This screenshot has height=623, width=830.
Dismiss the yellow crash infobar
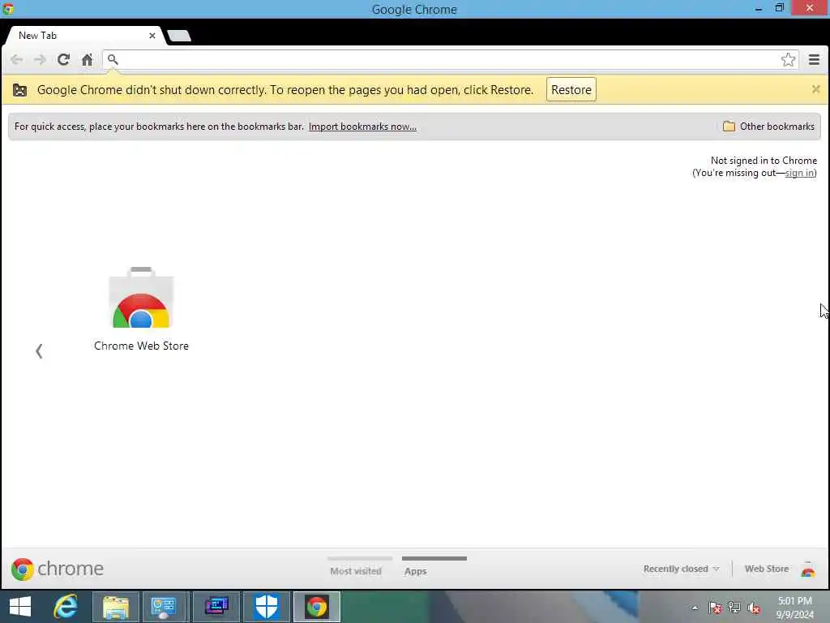tap(815, 89)
